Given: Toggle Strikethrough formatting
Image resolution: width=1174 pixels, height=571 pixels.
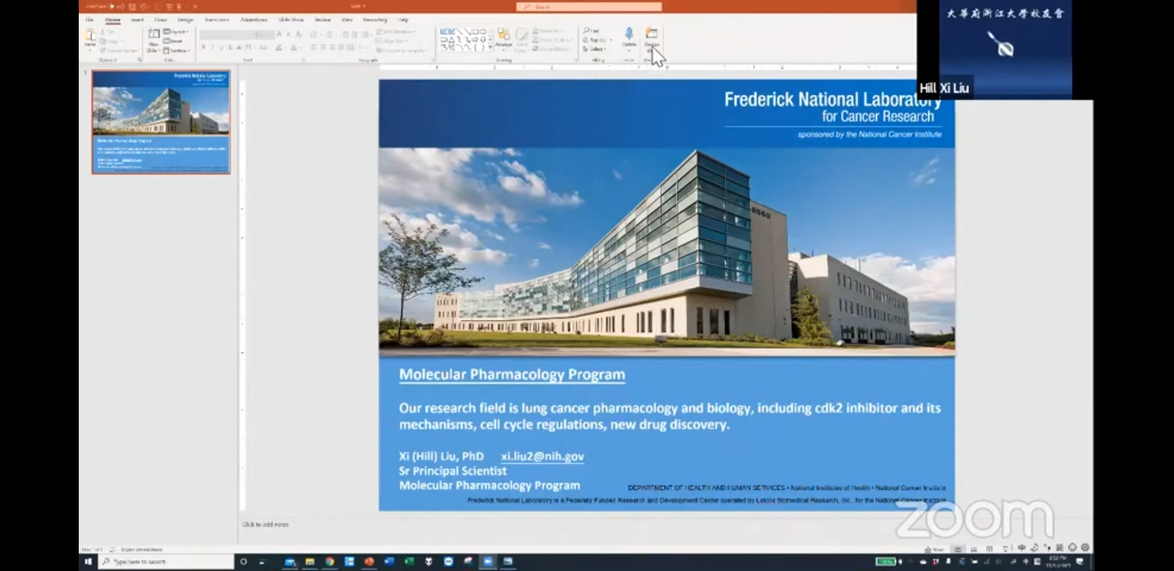Looking at the screenshot, I should 239,48.
